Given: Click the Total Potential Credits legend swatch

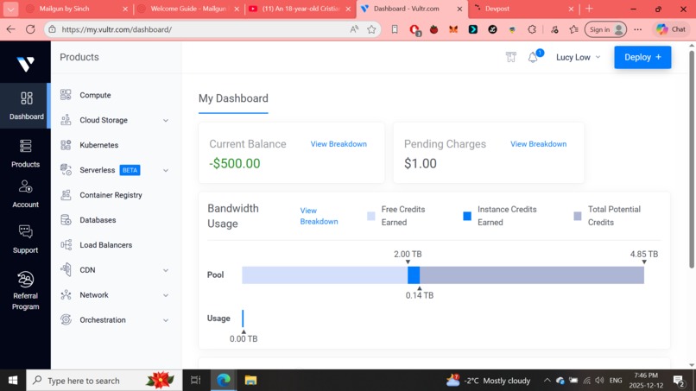Looking at the screenshot, I should 578,216.
